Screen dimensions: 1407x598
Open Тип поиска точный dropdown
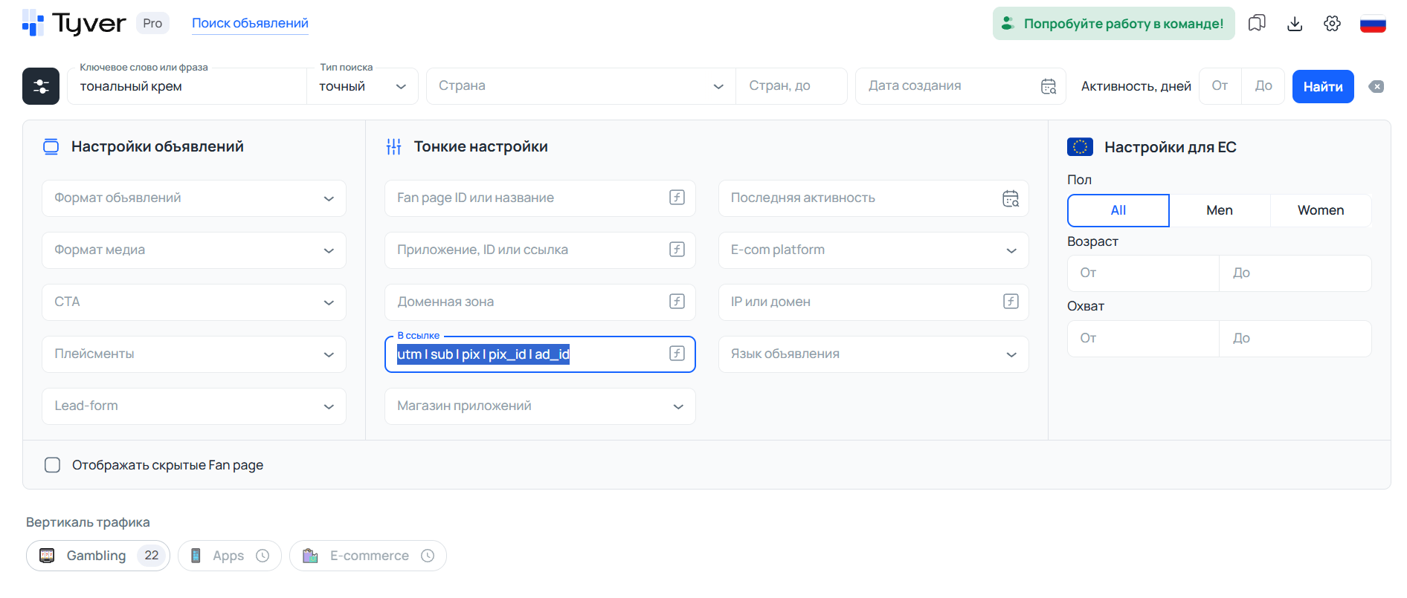[x=362, y=86]
